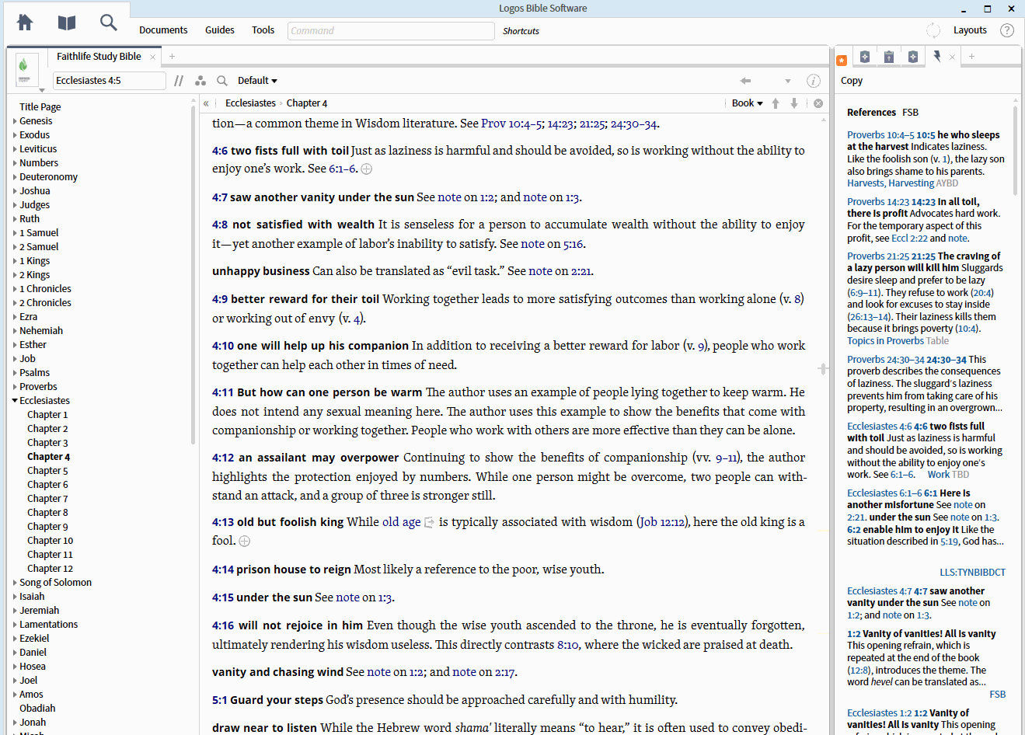
Task: Click LLS:TYNBIBDCT source link
Action: [x=972, y=573]
